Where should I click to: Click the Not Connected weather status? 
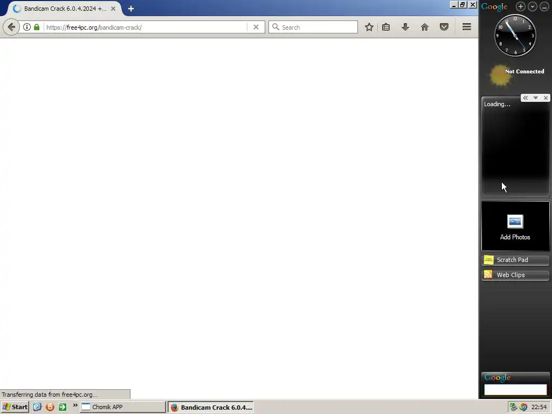point(525,72)
